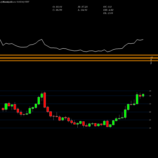Click the "OL: 2.58" reading
This screenshot has height=158, width=158.
click(108, 13)
